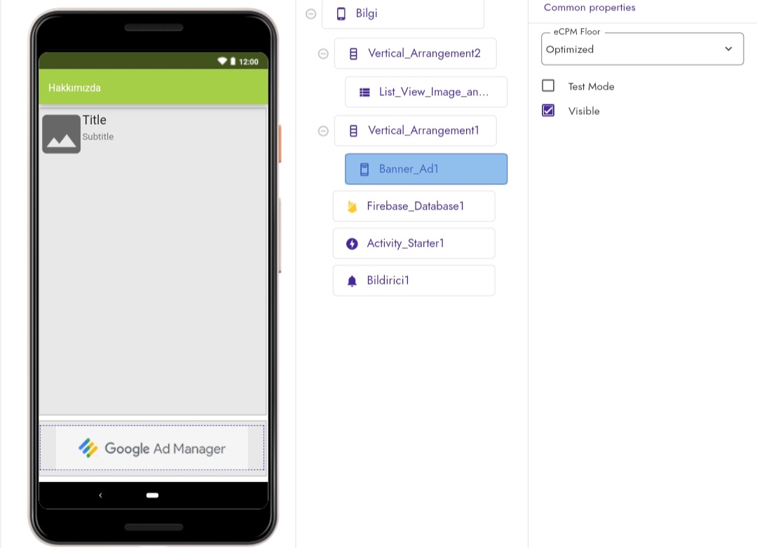Click the wifi icon in phone status bar
Viewport: 757px width, 548px height.
222,61
